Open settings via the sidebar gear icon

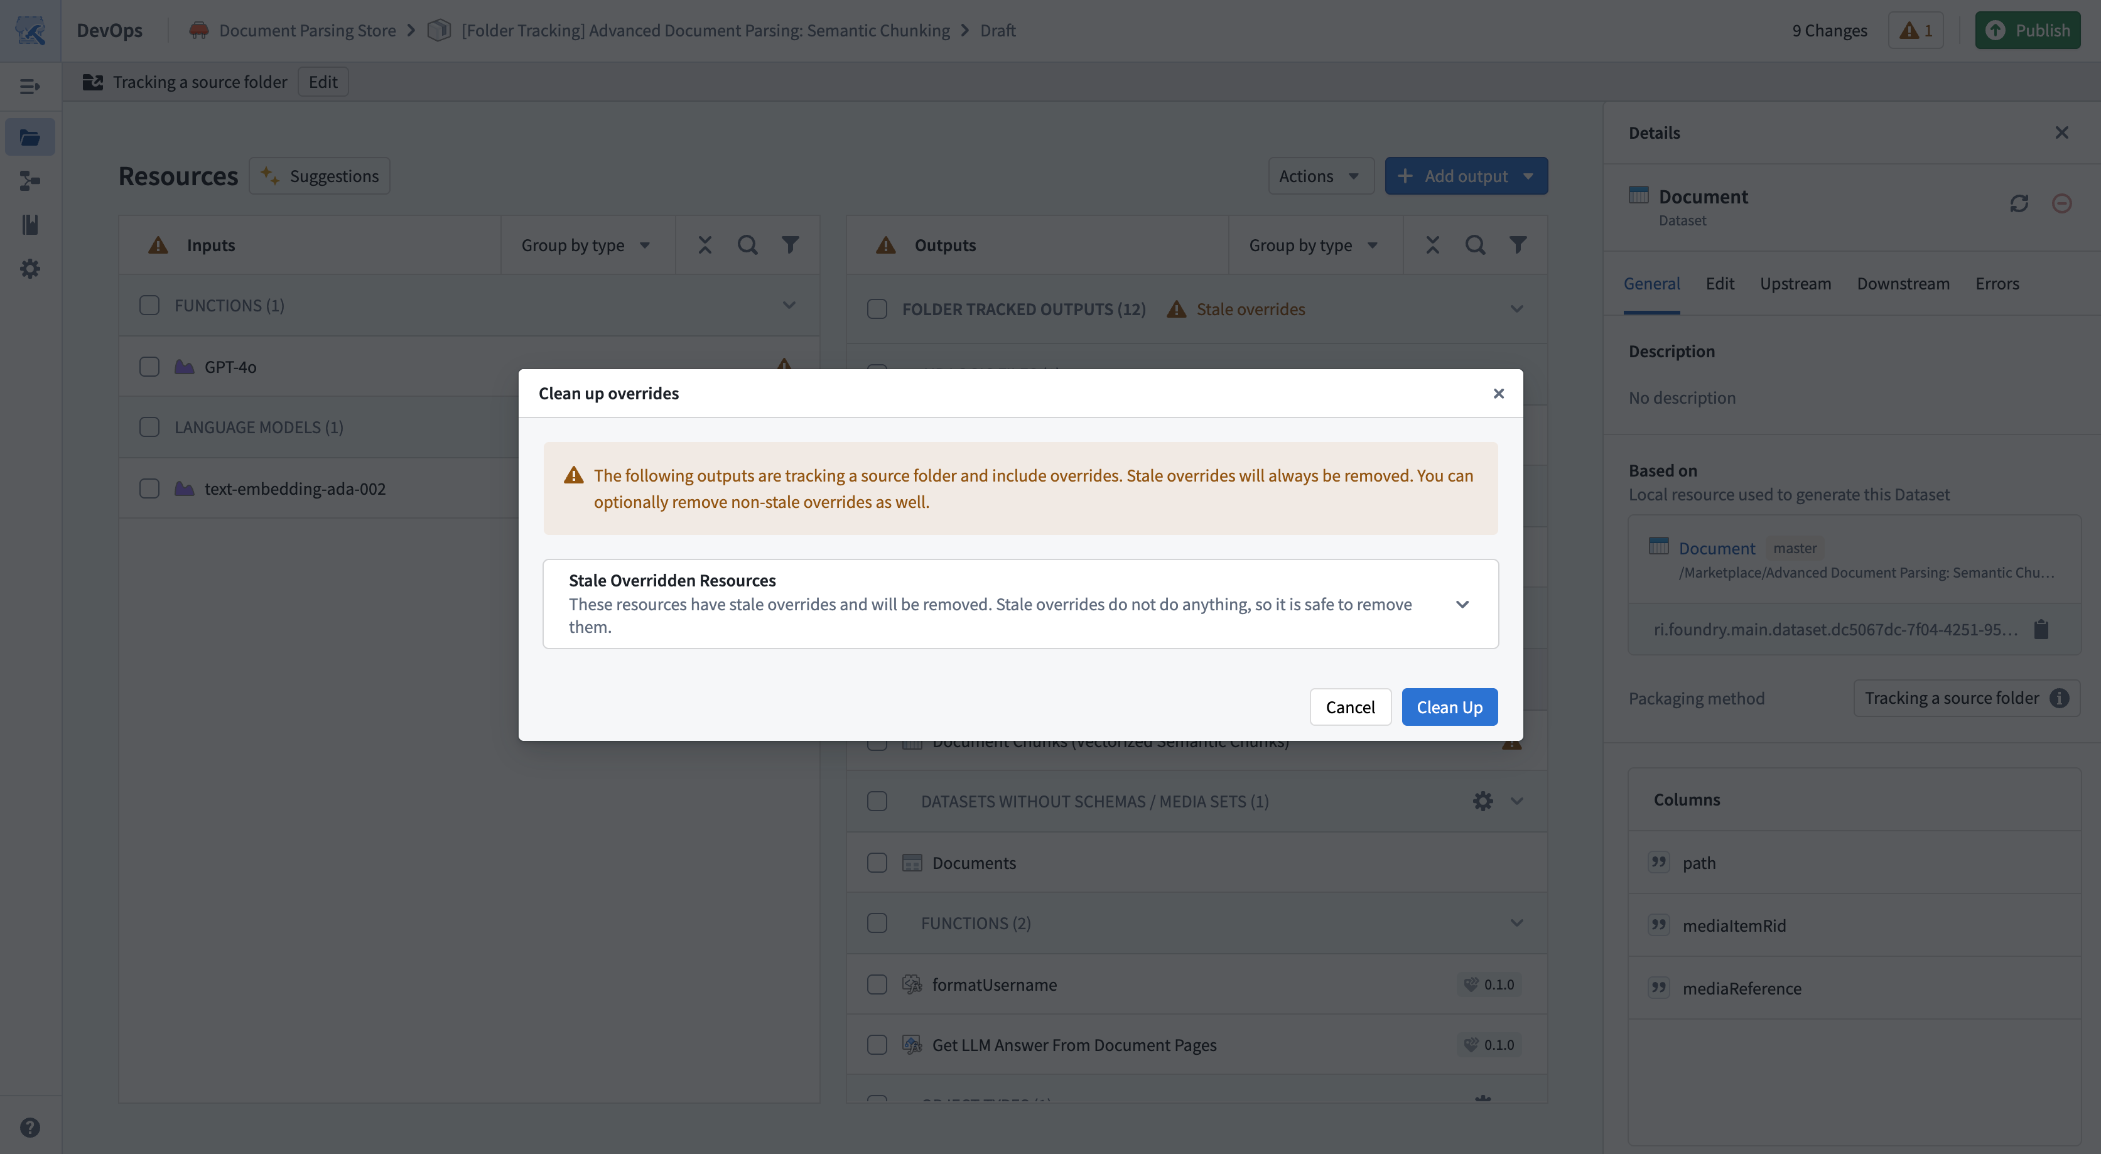30,268
